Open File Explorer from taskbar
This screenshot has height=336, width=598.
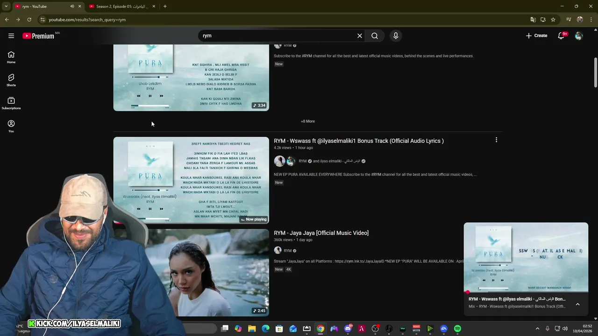click(x=252, y=329)
